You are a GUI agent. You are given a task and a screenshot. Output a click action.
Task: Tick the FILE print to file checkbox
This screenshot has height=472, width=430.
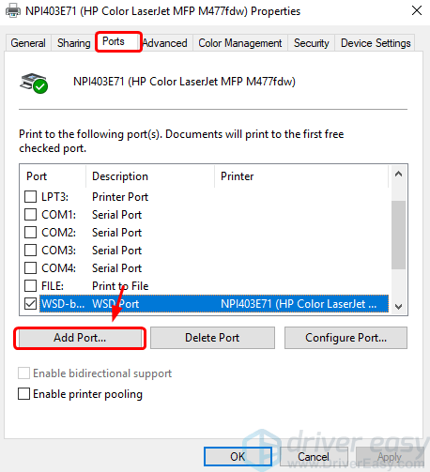(x=30, y=285)
